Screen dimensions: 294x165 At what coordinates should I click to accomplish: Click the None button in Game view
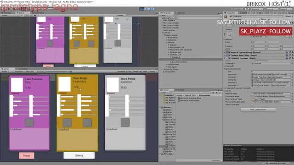coord(27,156)
